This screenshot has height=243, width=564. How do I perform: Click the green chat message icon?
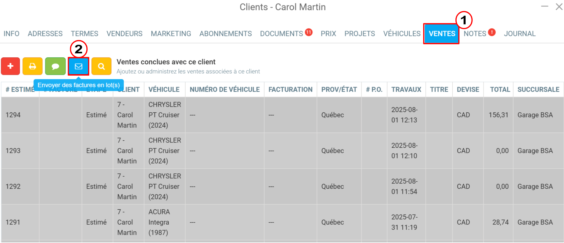(x=55, y=66)
